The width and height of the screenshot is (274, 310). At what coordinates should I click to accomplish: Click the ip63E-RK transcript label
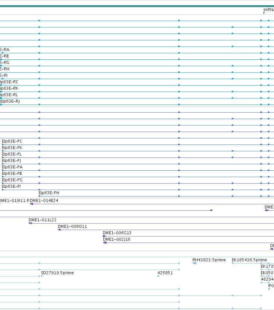(x=9, y=88)
